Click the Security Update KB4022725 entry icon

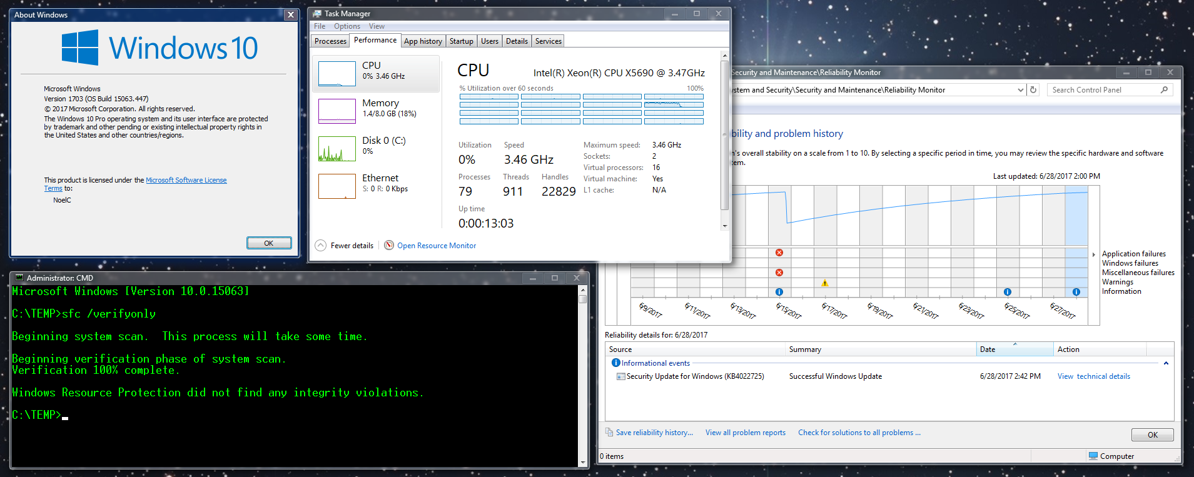620,376
